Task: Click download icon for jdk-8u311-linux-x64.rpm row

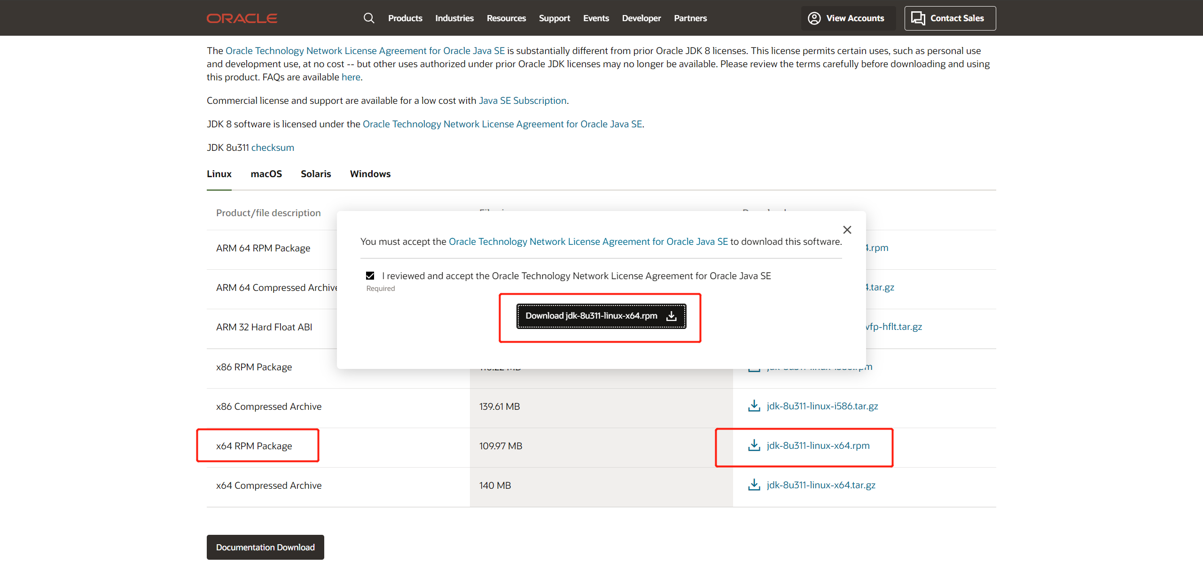Action: pos(754,446)
